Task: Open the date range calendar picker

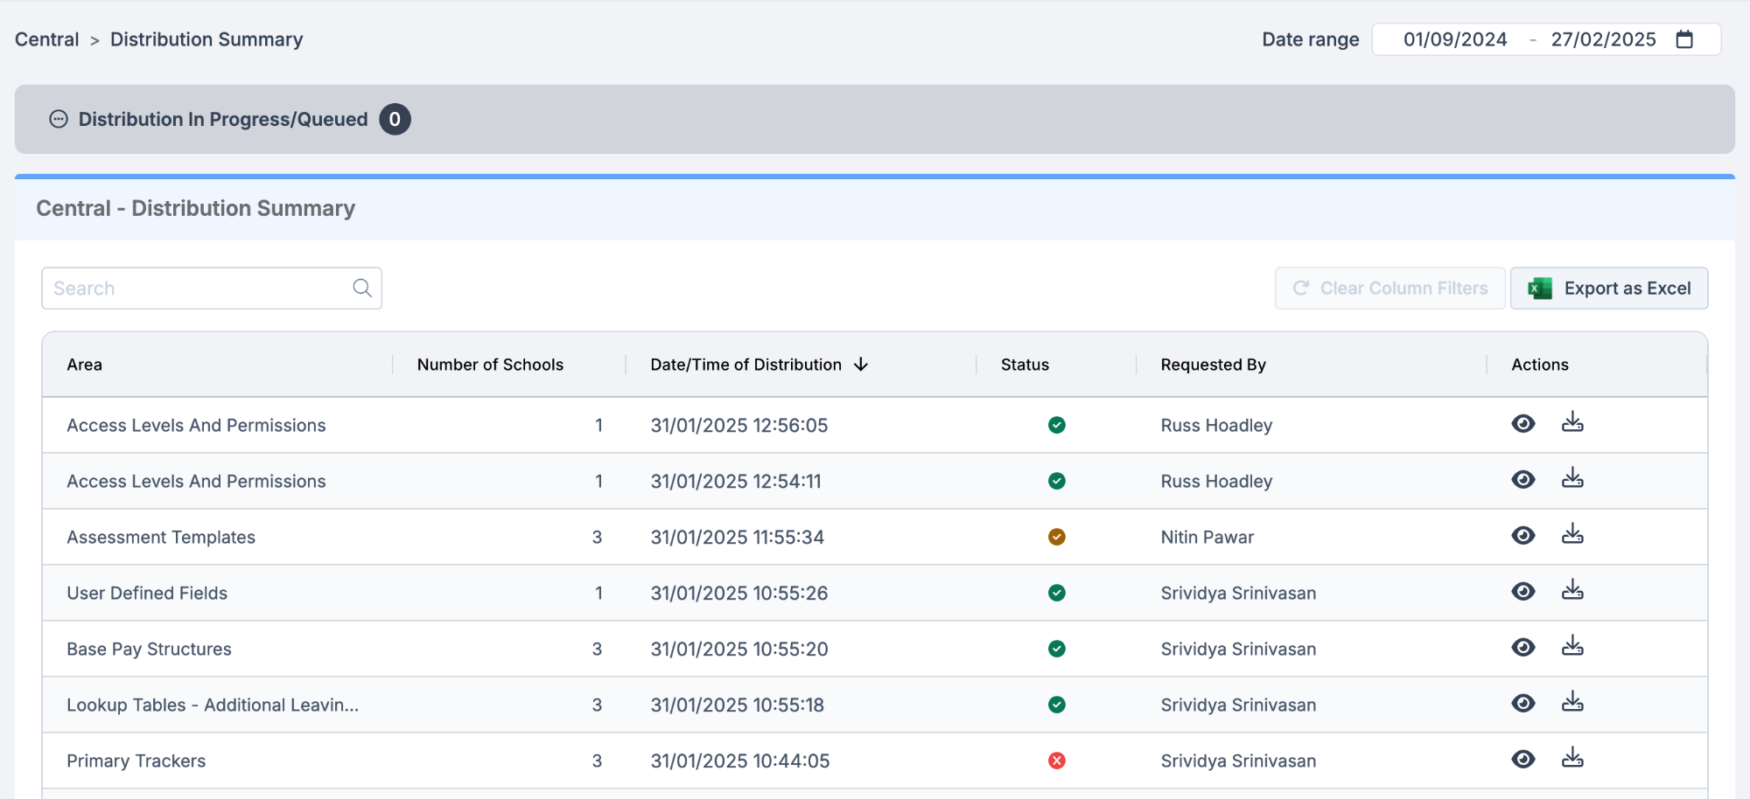Action: (1684, 39)
